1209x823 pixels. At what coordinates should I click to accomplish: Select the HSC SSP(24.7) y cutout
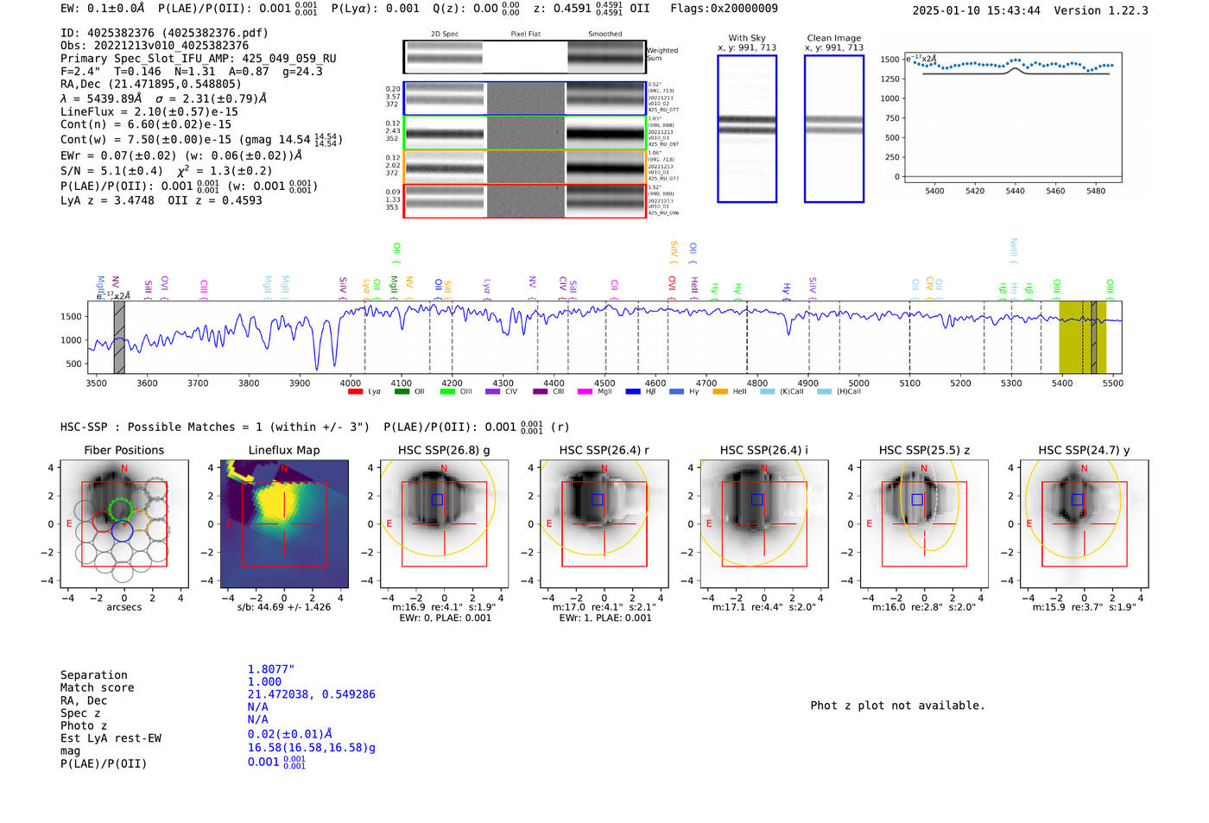[1084, 522]
